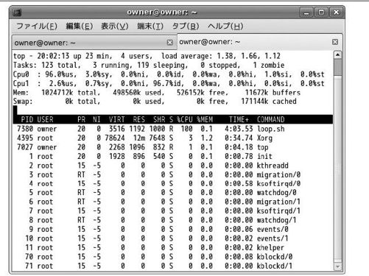
Task: Click the watchdog/0 command entry
Action: tap(277, 193)
